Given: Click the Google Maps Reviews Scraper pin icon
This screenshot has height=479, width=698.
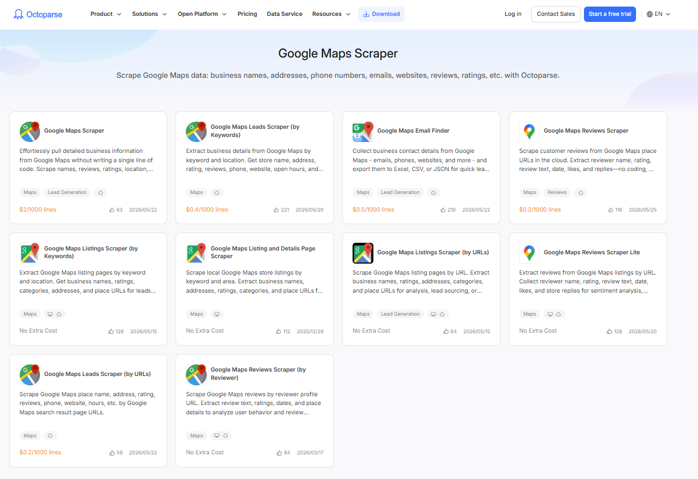Looking at the screenshot, I should pyautogui.click(x=529, y=132).
